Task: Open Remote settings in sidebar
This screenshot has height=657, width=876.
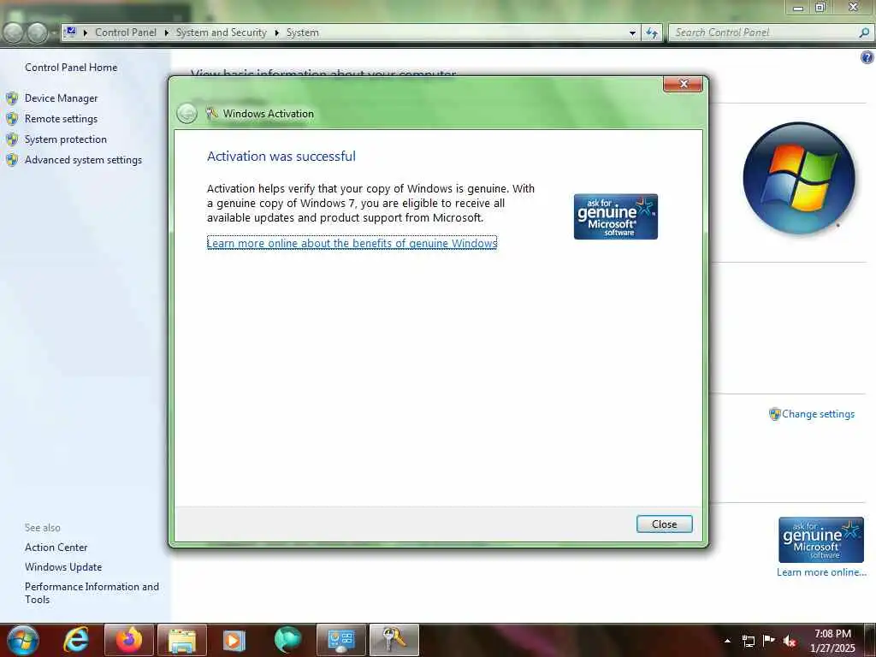Action: pyautogui.click(x=61, y=119)
